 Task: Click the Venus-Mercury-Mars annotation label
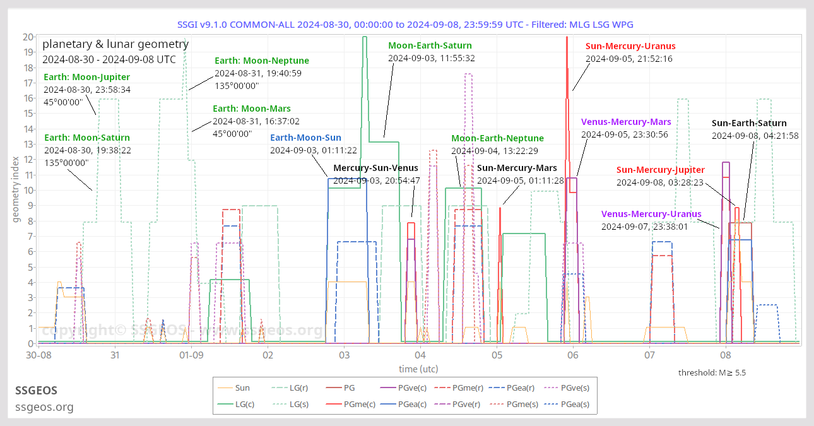tap(625, 122)
